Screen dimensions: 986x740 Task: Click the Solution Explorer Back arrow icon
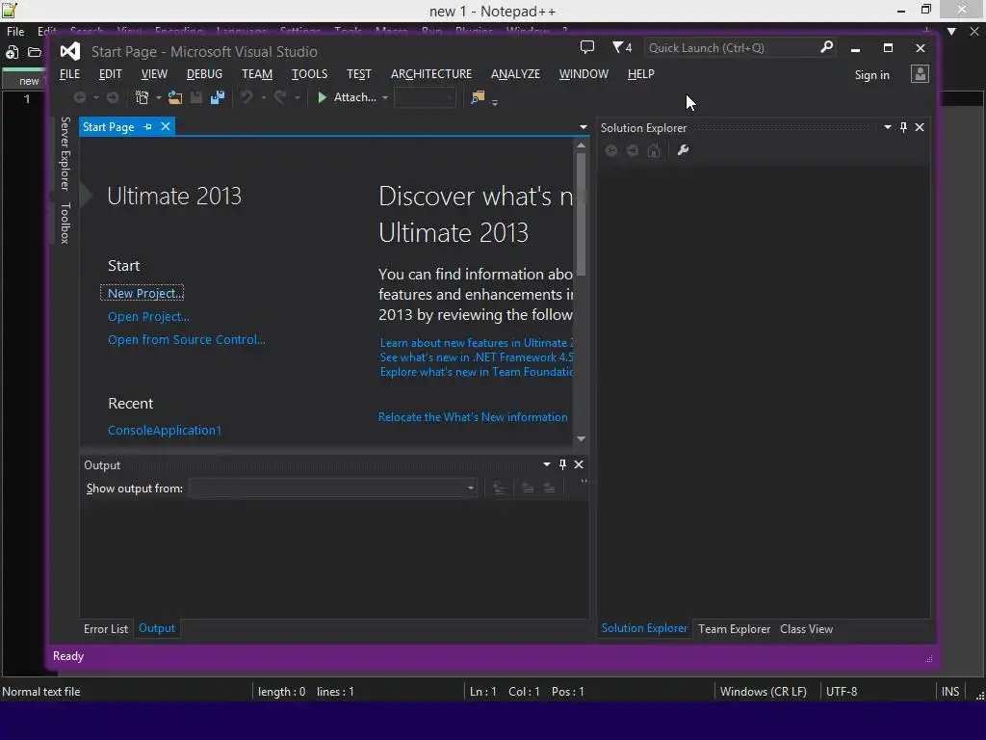(x=610, y=150)
